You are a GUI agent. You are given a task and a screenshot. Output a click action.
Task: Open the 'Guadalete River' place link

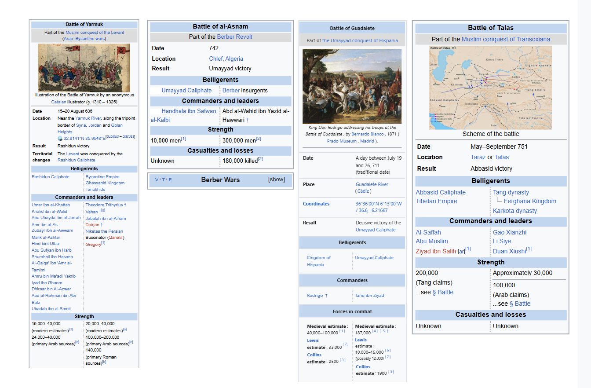click(372, 185)
